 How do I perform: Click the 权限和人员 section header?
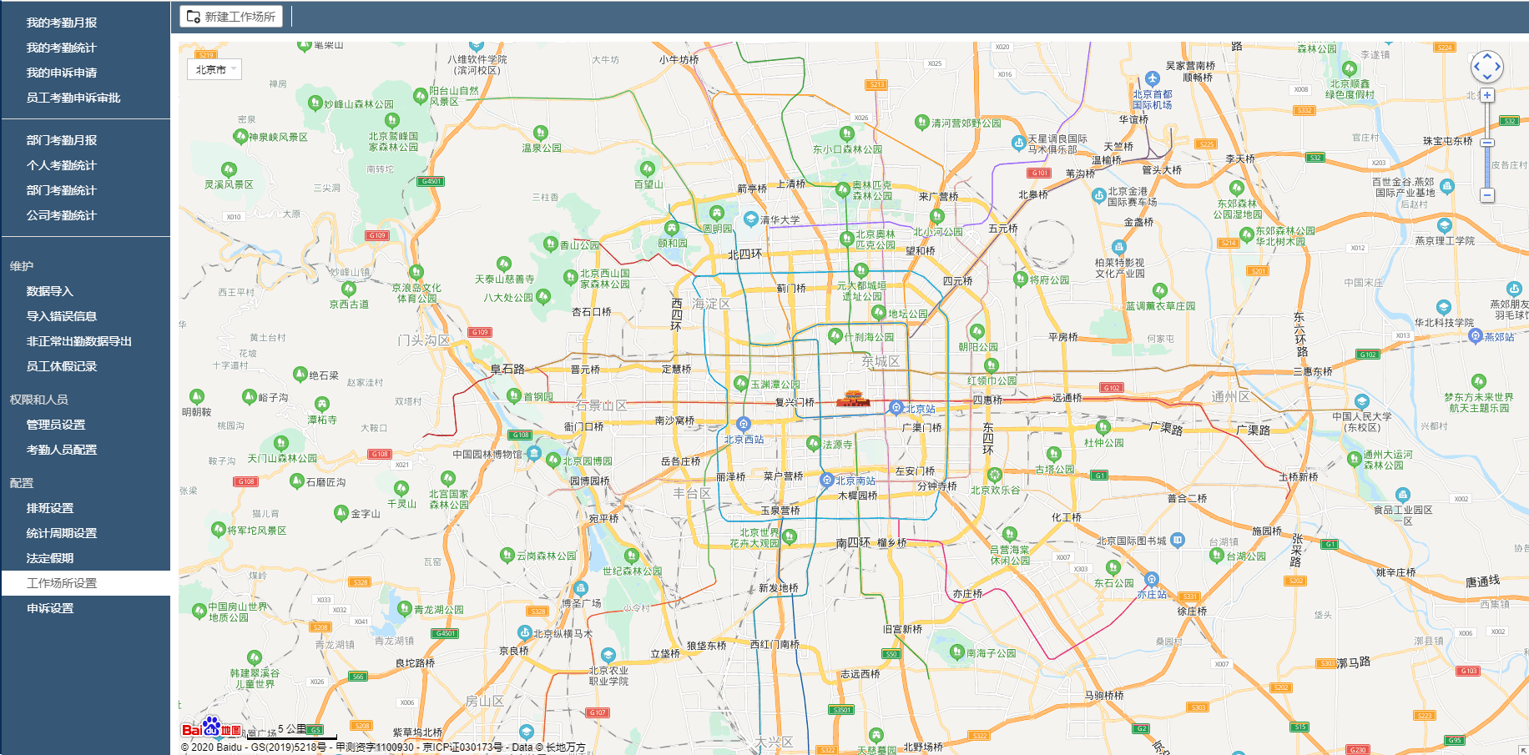tap(39, 400)
